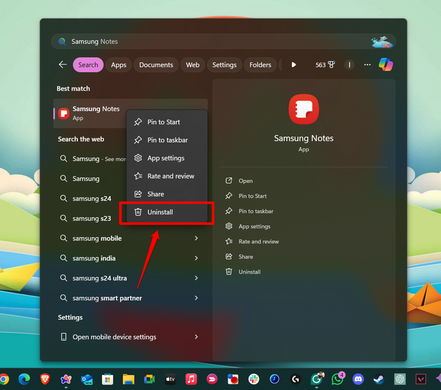
Task: Open Slack from the taskbar
Action: [254, 380]
